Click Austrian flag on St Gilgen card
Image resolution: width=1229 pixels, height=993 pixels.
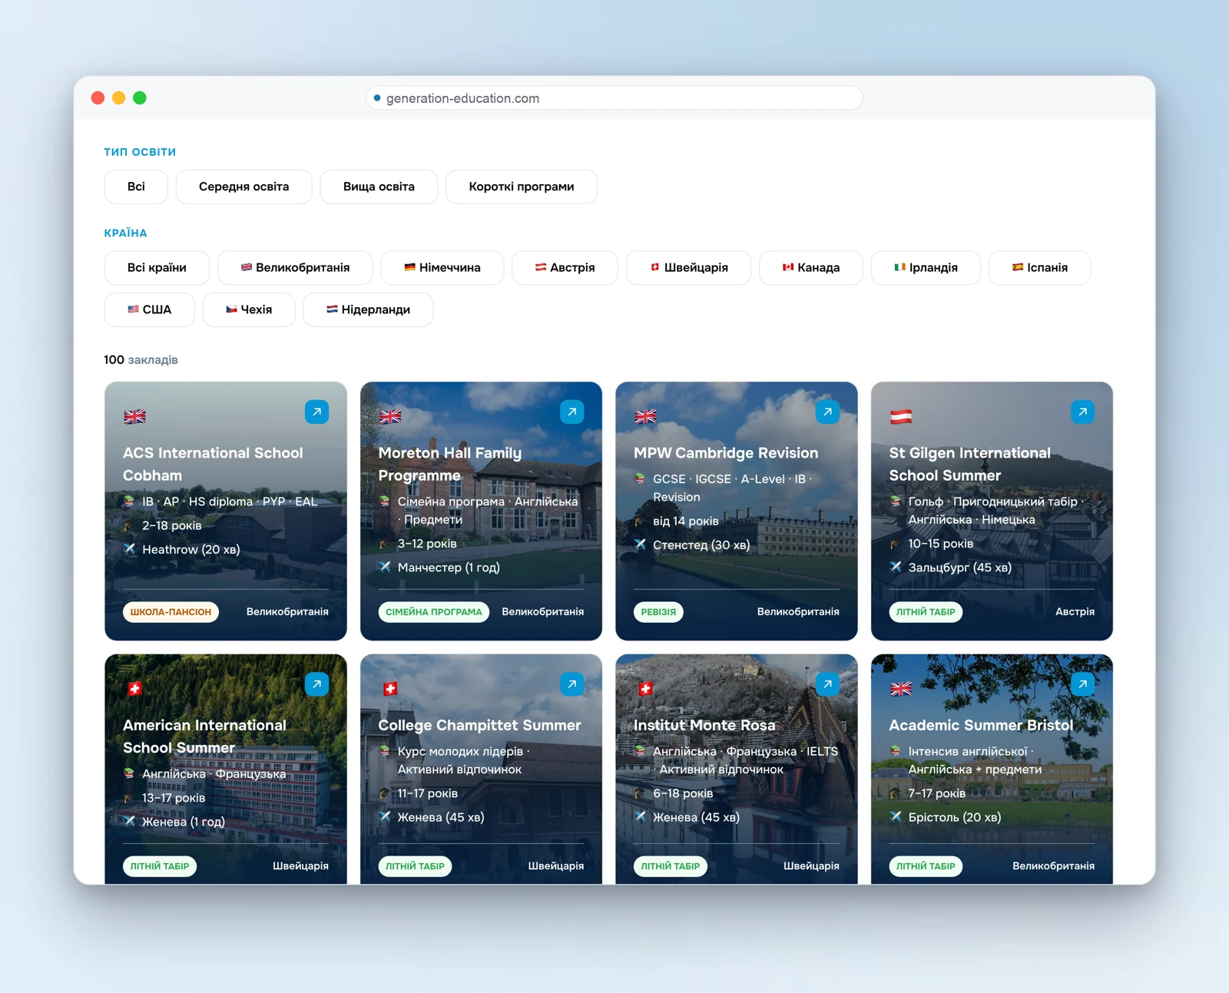(901, 417)
